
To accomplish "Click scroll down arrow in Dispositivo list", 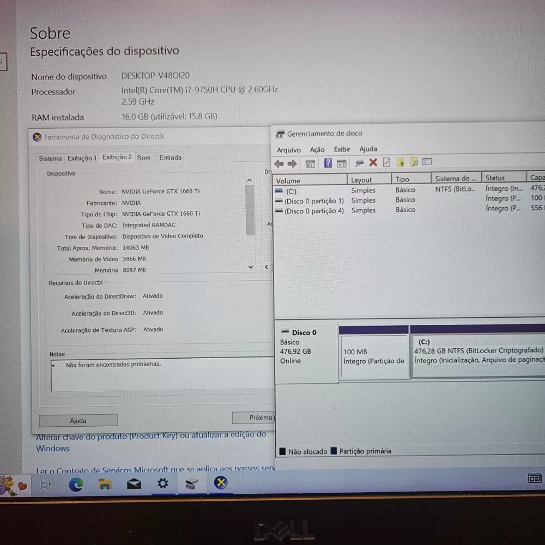I will [250, 267].
